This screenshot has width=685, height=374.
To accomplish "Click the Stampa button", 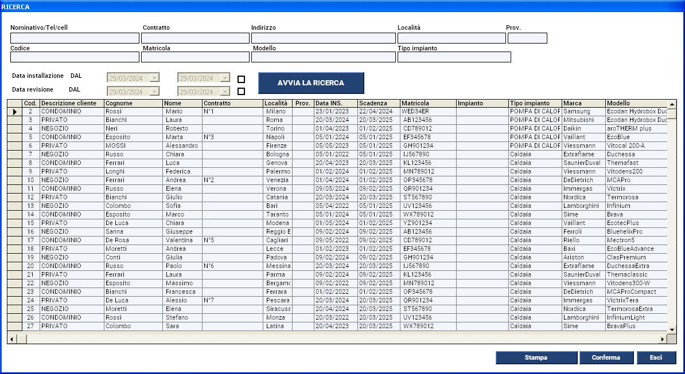I will coord(536,357).
